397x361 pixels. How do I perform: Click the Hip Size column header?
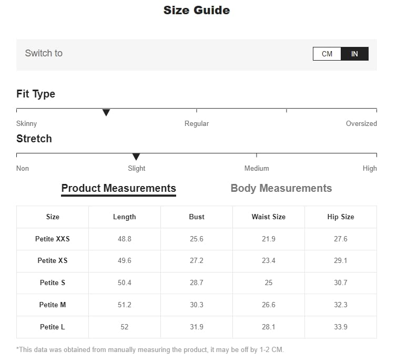341,217
